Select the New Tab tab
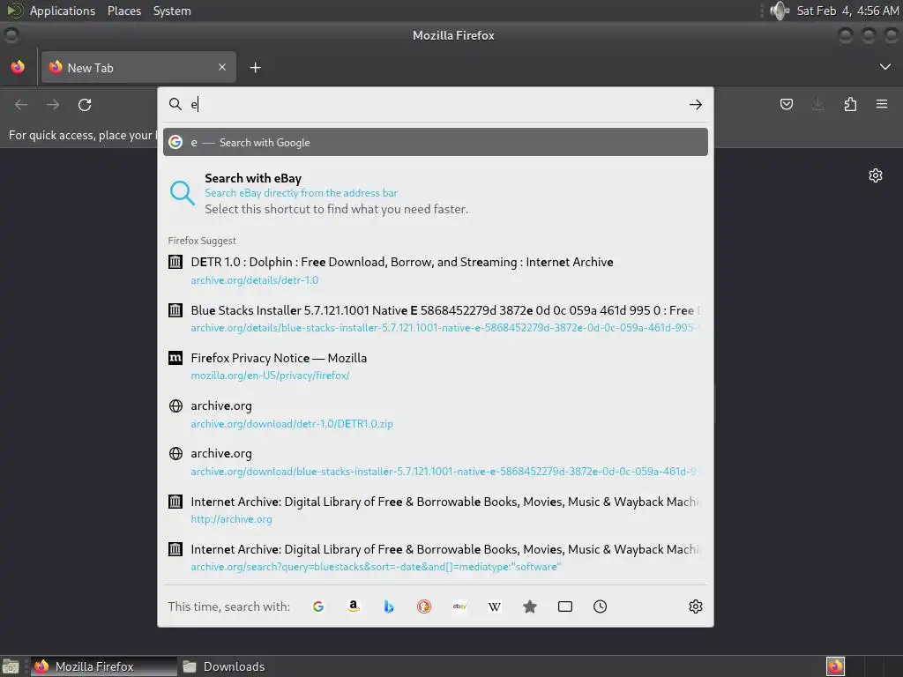Viewport: 903px width, 677px height. tap(138, 67)
